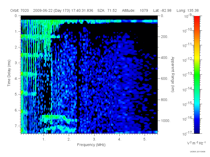Click the date 2009-06-22 (Day 173) text
Screen dimensions: 210x157
point(51,10)
